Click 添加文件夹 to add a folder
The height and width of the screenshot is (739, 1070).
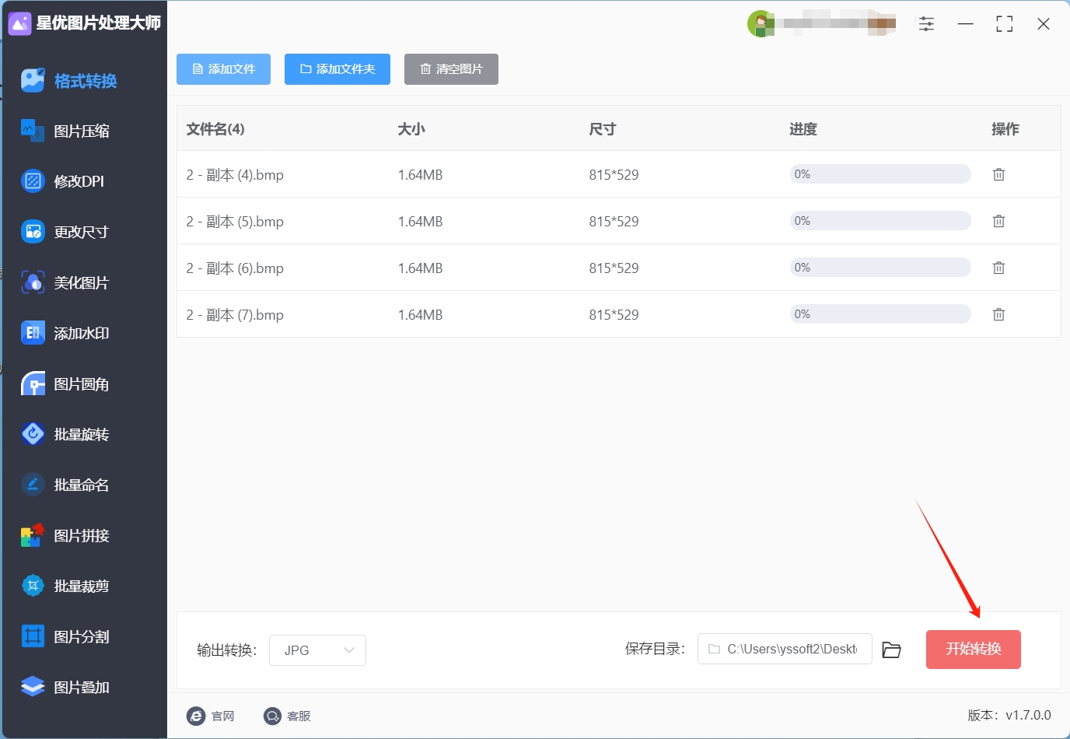pyautogui.click(x=337, y=69)
